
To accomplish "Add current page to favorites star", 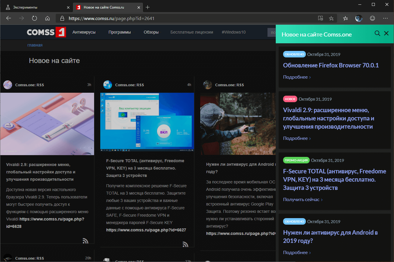I will click(x=331, y=18).
